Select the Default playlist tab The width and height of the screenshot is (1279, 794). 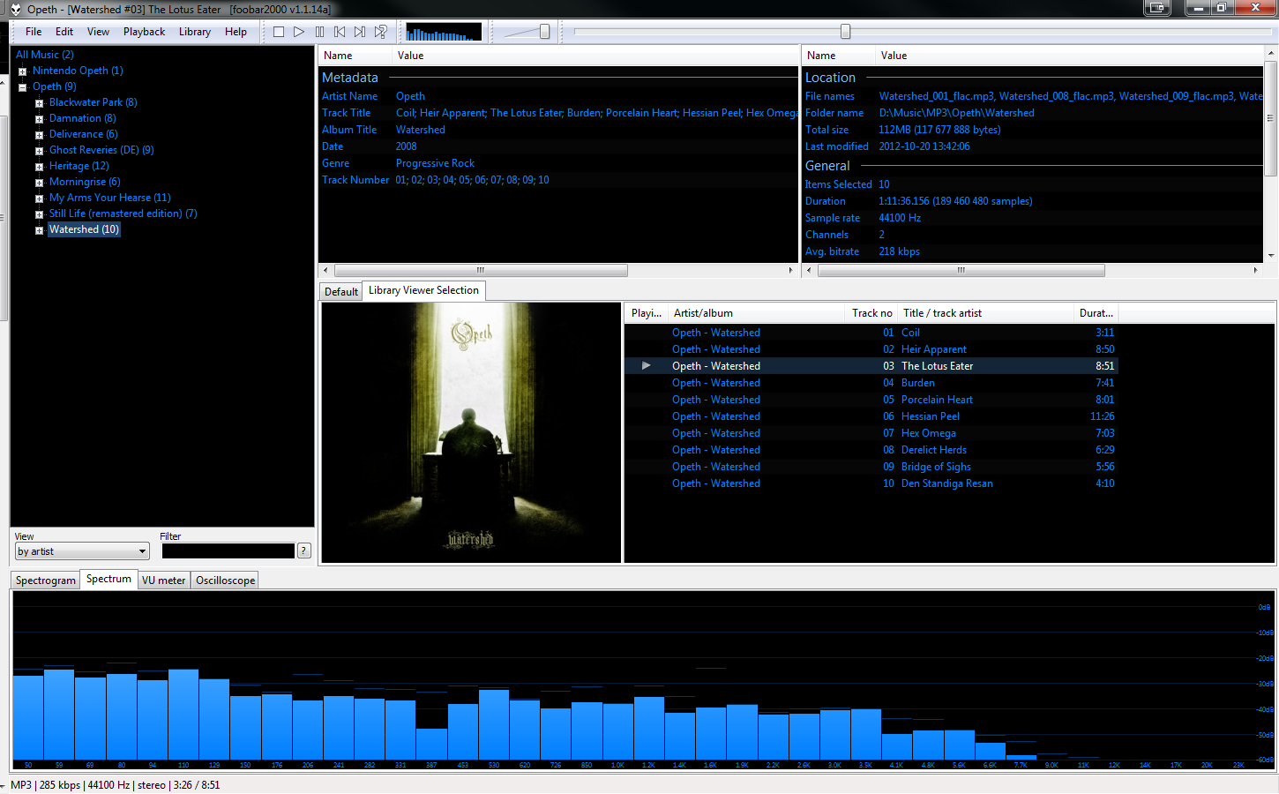(341, 292)
